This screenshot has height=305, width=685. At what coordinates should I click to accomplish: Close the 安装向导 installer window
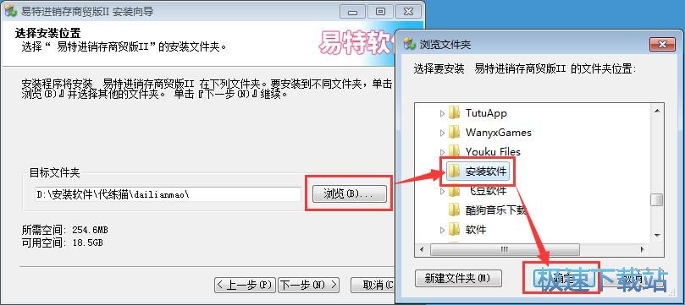click(408, 12)
